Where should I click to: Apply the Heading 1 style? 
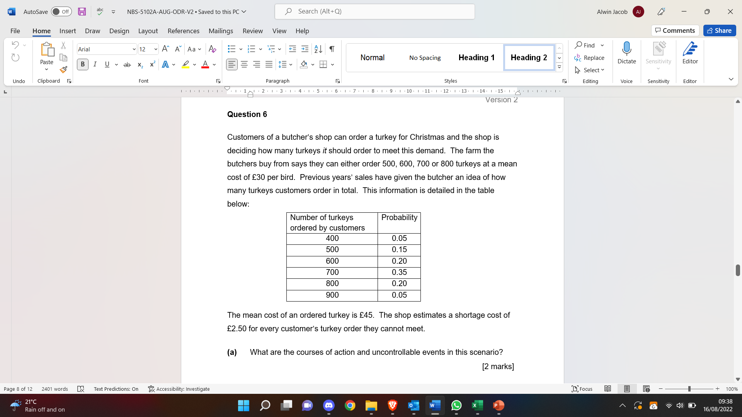[477, 57]
